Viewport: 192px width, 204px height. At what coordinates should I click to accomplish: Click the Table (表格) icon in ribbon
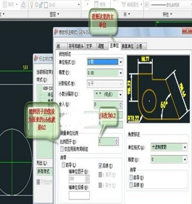(96, 4)
